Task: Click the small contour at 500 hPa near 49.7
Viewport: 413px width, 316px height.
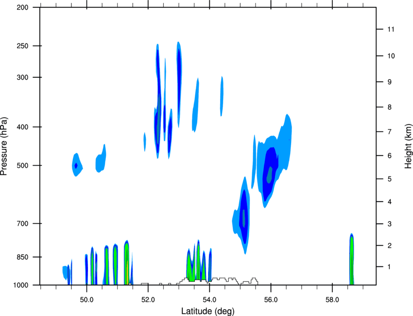Action: pyautogui.click(x=77, y=165)
